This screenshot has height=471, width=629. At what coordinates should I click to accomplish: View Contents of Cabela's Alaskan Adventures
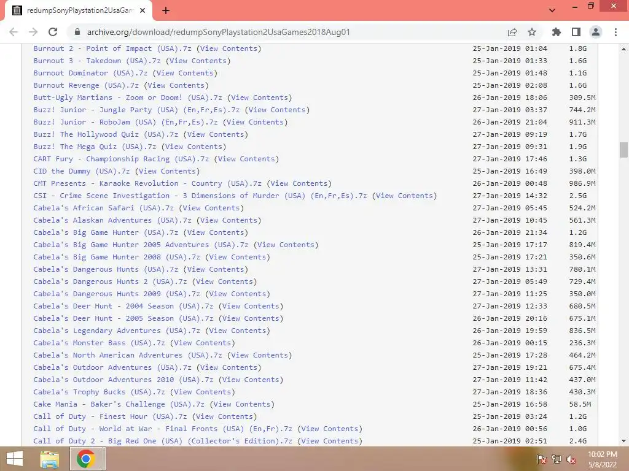(x=229, y=220)
